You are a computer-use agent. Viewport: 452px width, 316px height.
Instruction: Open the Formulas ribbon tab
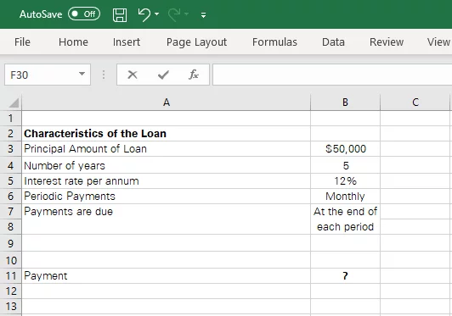pos(274,42)
